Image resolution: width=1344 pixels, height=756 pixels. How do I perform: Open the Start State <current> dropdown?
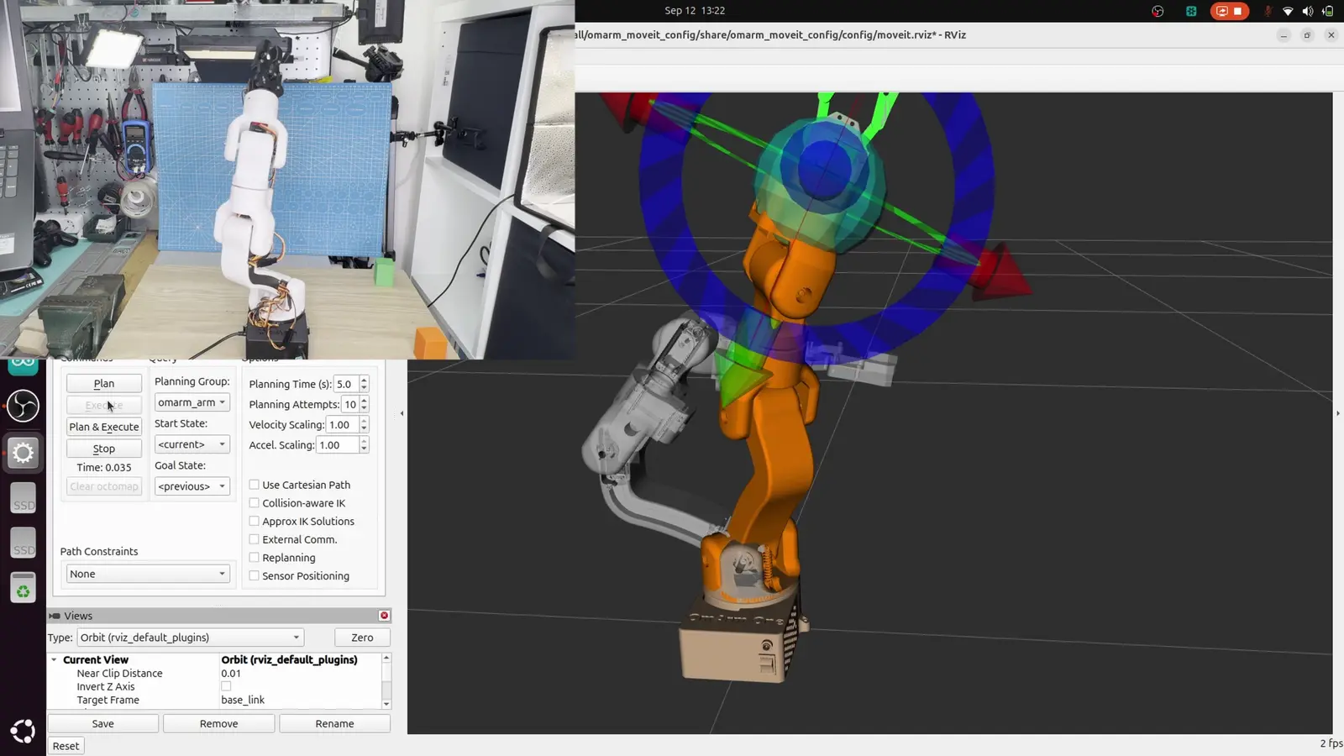coord(192,444)
